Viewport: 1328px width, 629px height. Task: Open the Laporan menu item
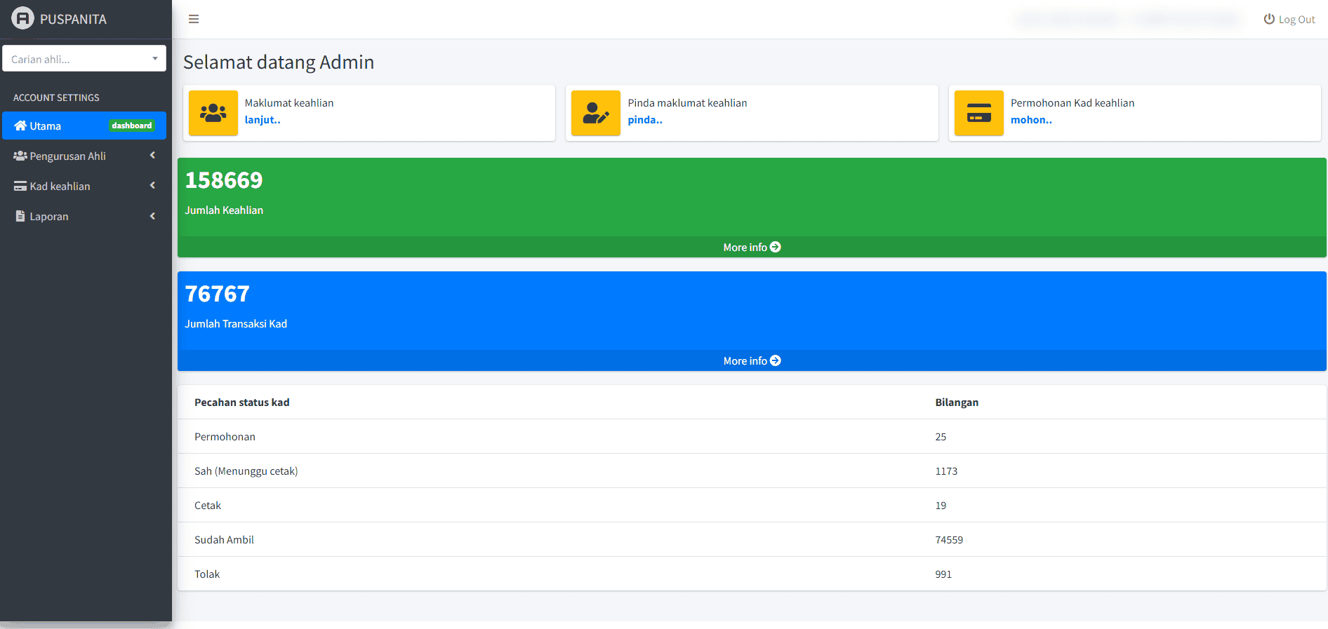coord(84,216)
